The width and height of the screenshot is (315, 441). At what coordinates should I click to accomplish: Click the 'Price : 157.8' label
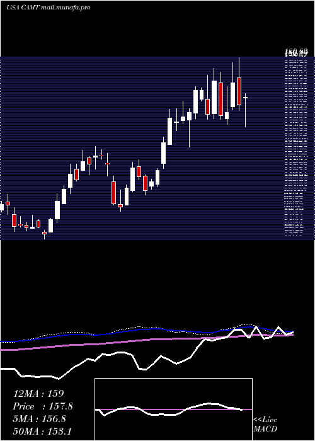coord(43,406)
